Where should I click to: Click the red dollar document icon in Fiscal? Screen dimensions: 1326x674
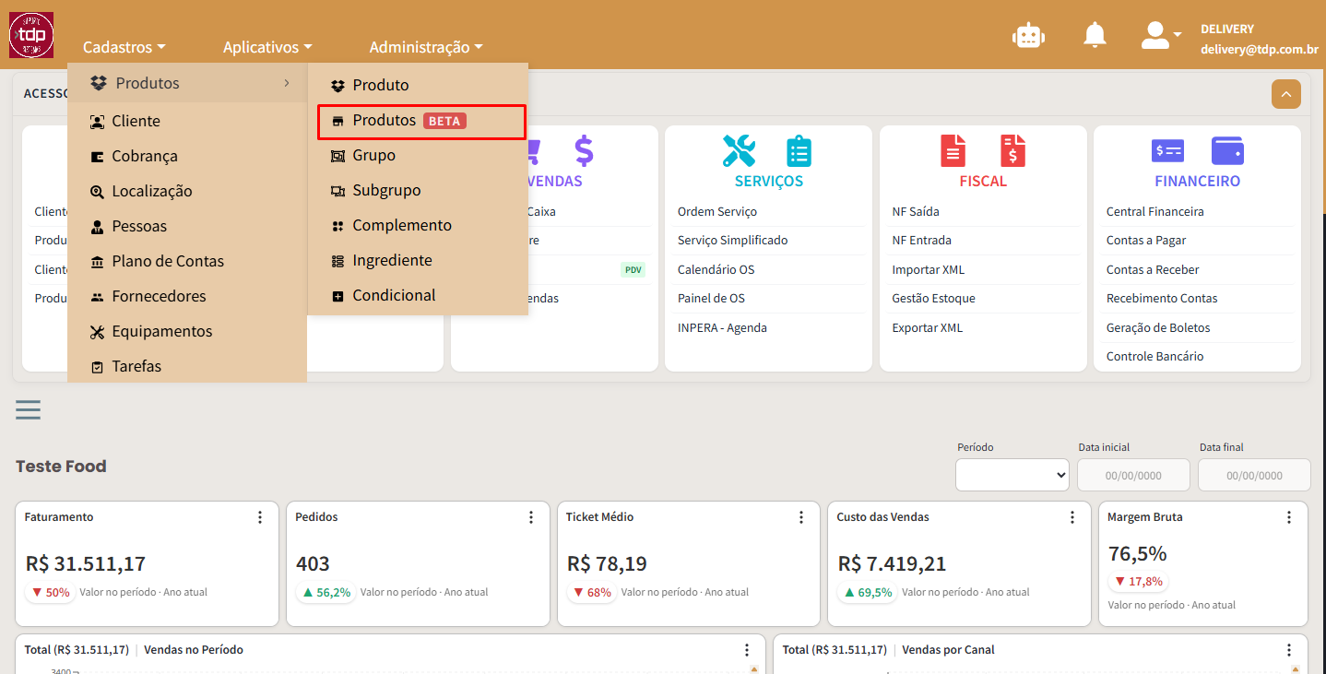pos(1012,150)
